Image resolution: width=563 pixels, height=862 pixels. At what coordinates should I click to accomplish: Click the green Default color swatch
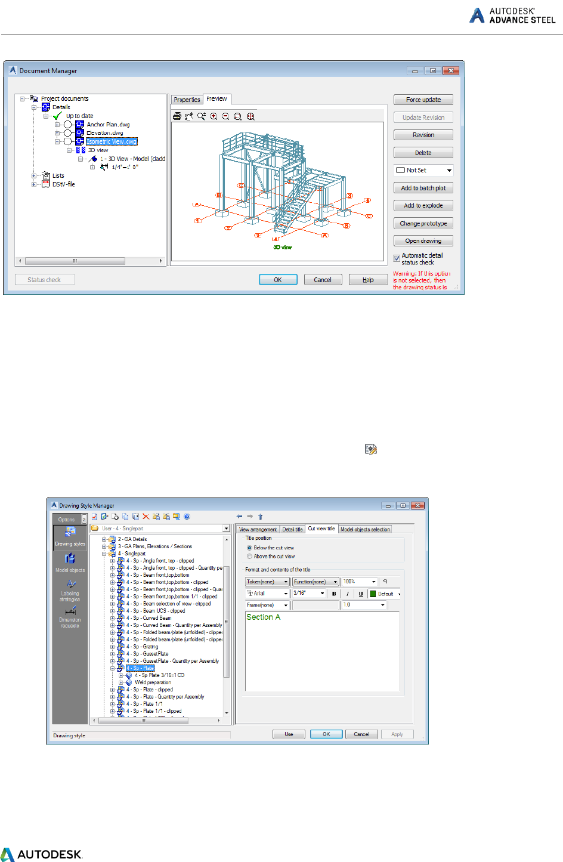(373, 594)
